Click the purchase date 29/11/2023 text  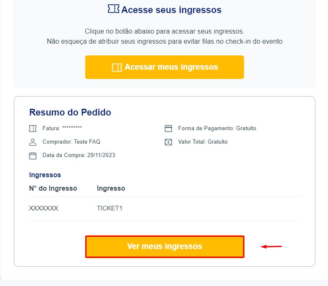(101, 155)
